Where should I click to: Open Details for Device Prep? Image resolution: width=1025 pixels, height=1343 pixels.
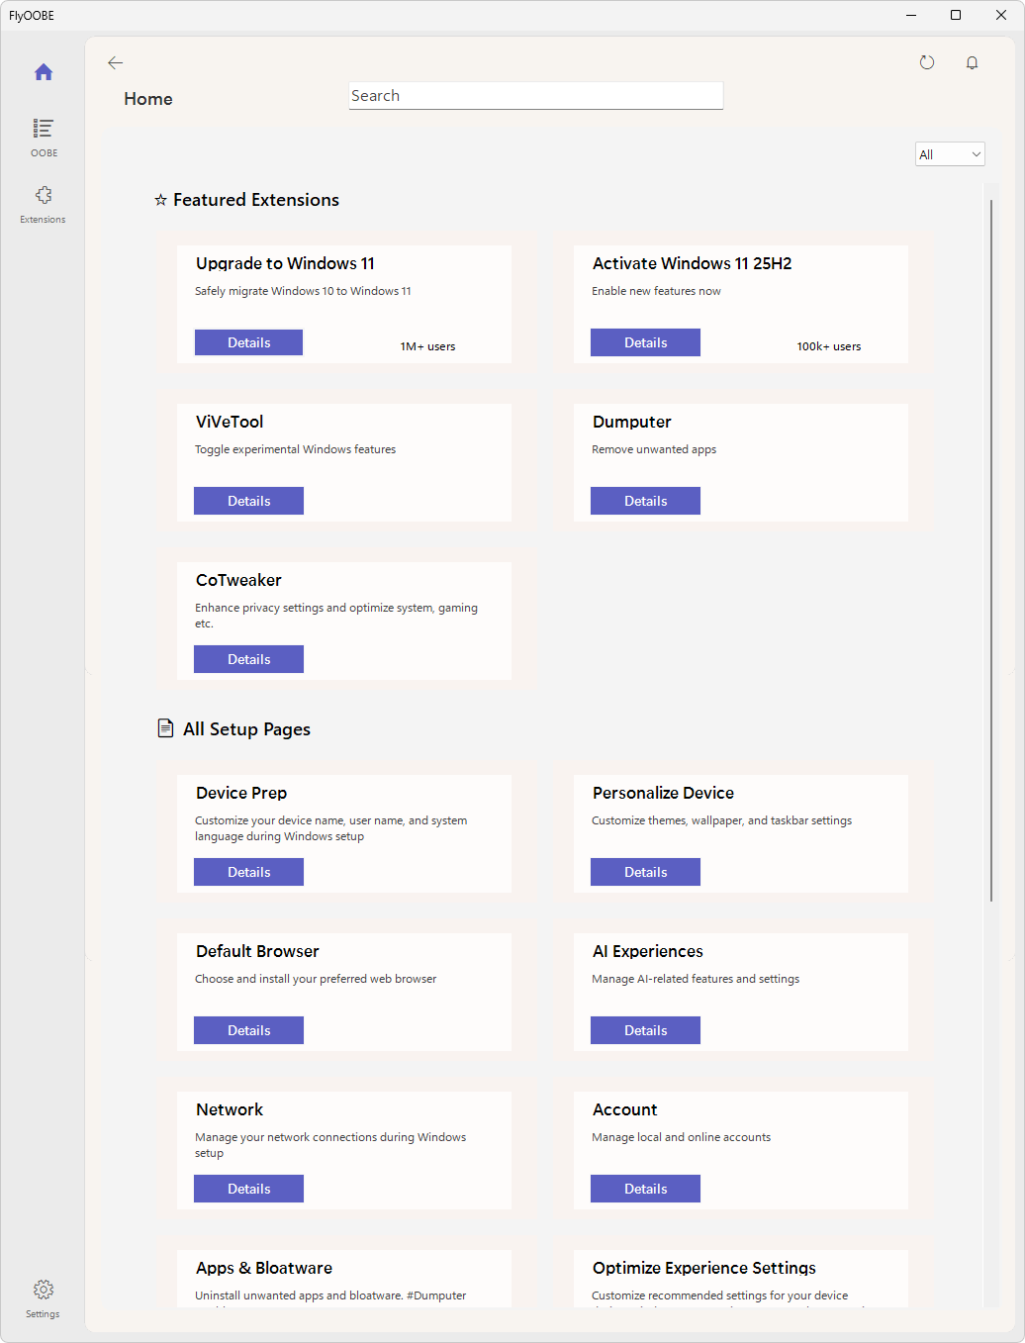(248, 872)
